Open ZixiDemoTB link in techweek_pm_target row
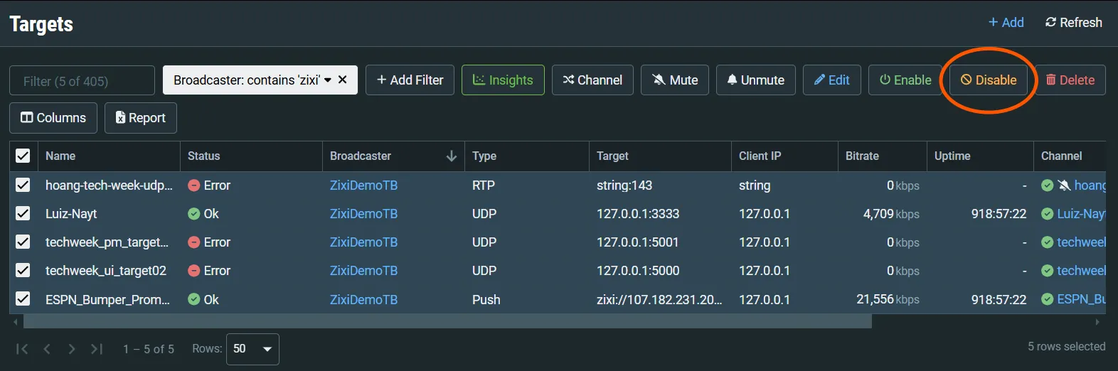 click(x=363, y=242)
